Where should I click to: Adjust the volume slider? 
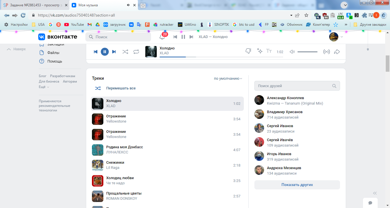[307, 52]
